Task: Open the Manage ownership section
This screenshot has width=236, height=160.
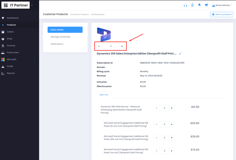Action: pyautogui.click(x=60, y=37)
